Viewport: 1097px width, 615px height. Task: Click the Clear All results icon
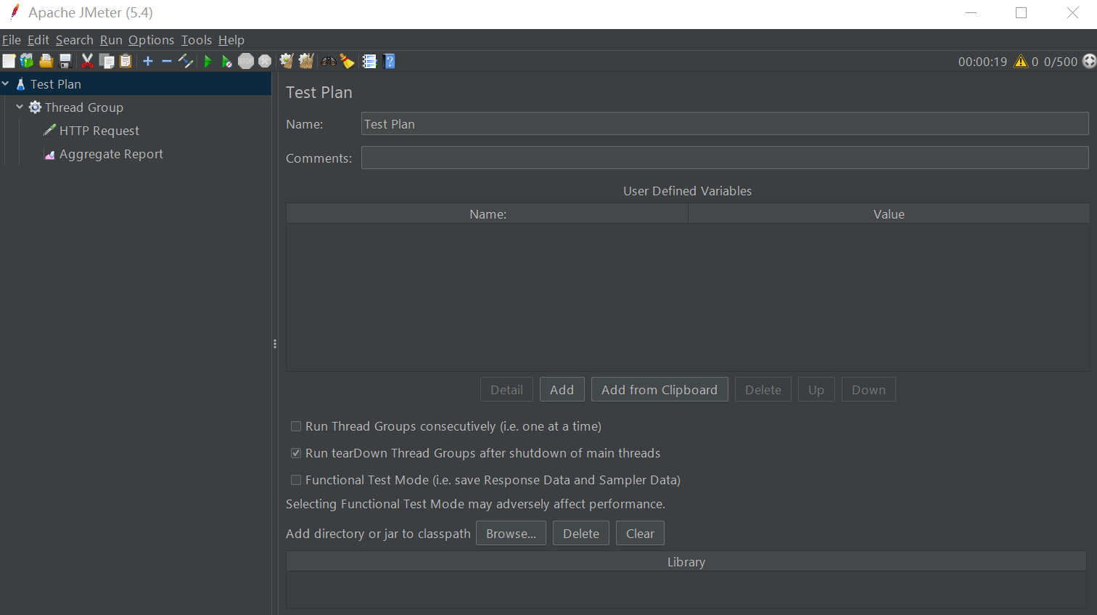pos(306,61)
